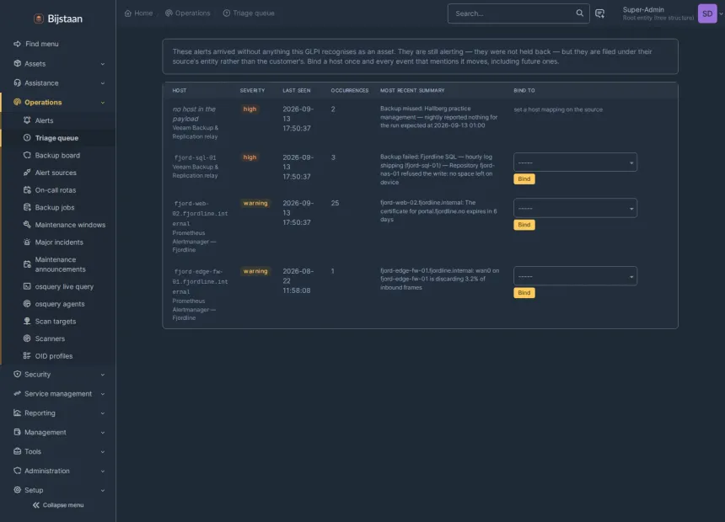
Task: Click the Occurrences column header
Action: [350, 91]
